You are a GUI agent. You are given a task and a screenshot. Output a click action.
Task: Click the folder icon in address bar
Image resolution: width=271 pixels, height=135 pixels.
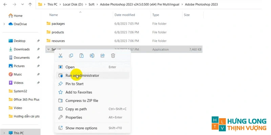coord(40,4)
